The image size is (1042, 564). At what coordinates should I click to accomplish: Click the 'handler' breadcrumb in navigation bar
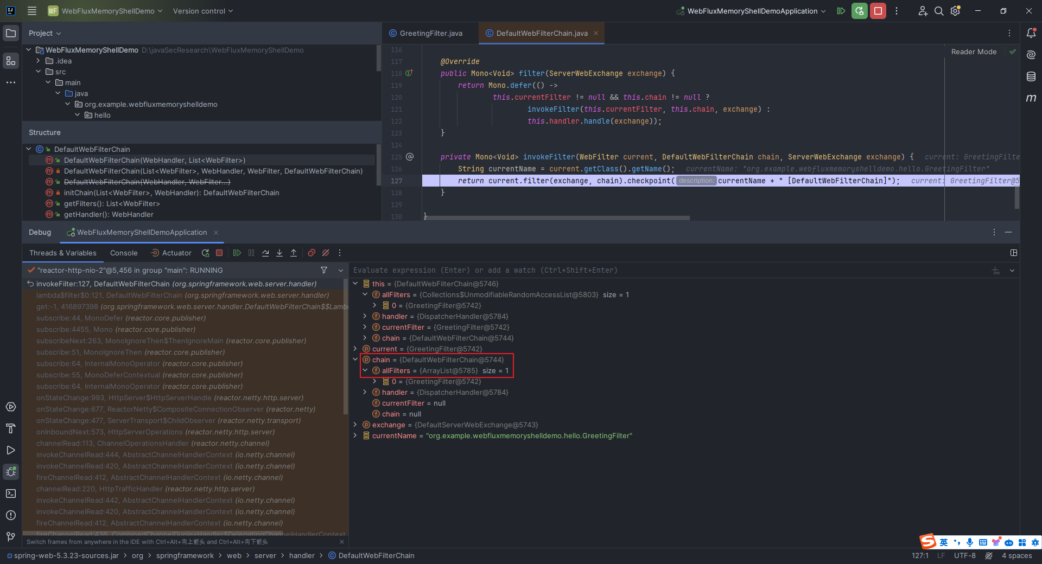coord(302,555)
